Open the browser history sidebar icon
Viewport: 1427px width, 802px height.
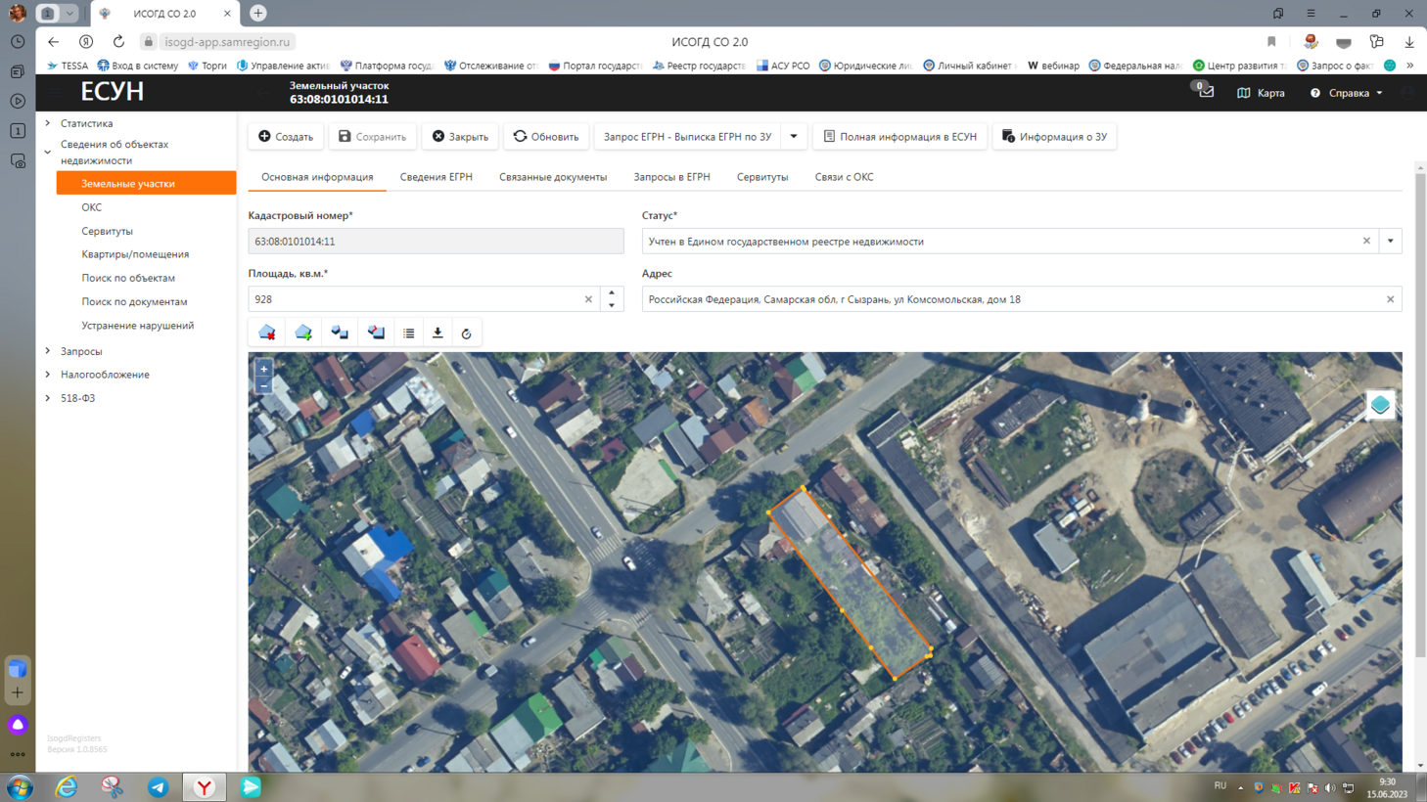18,42
